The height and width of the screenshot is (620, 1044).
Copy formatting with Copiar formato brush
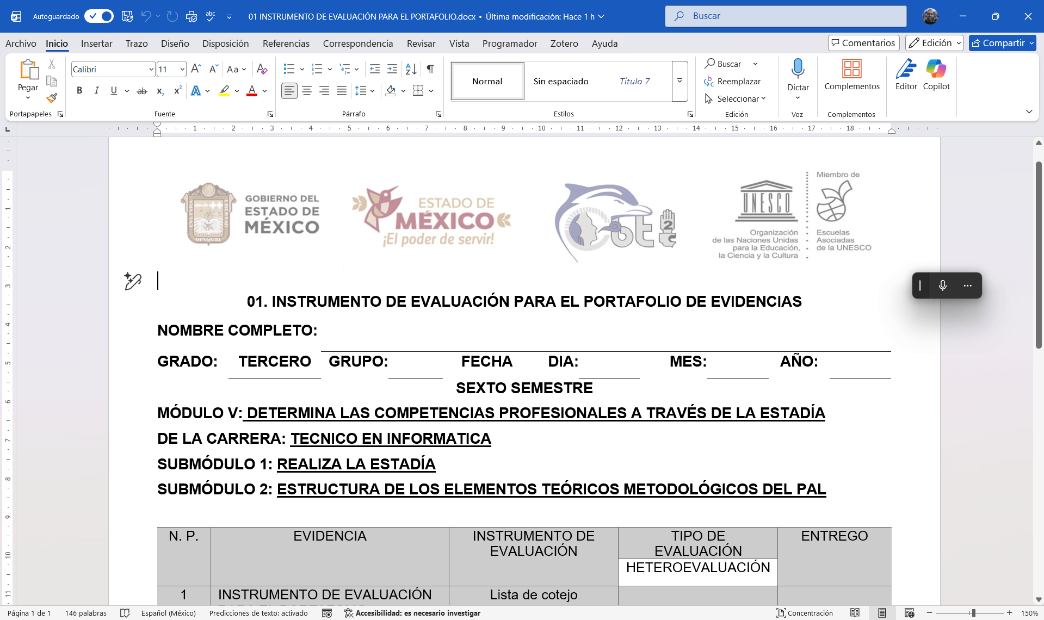click(x=52, y=98)
